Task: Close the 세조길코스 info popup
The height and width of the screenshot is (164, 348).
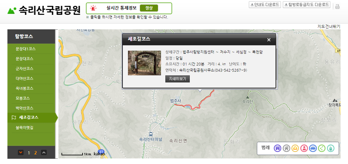Action: coord(269,40)
